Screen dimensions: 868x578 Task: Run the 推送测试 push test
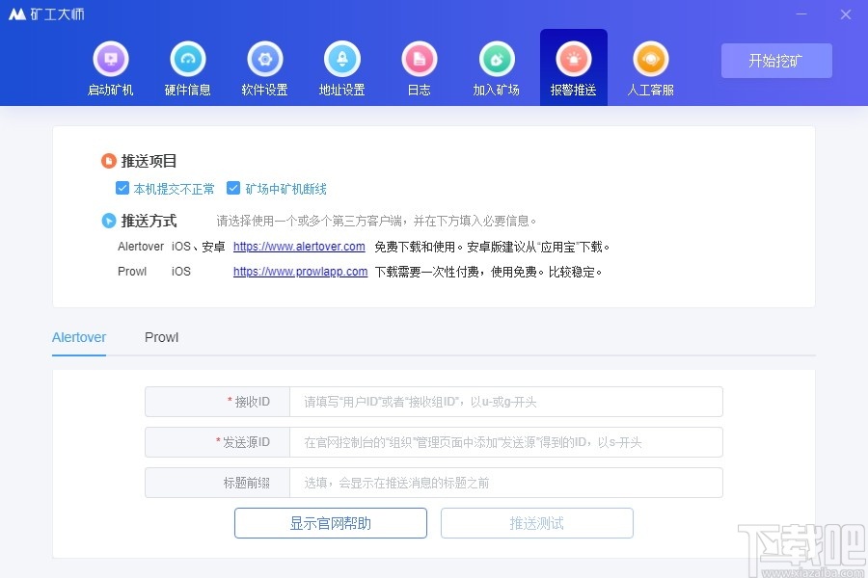pyautogui.click(x=536, y=523)
